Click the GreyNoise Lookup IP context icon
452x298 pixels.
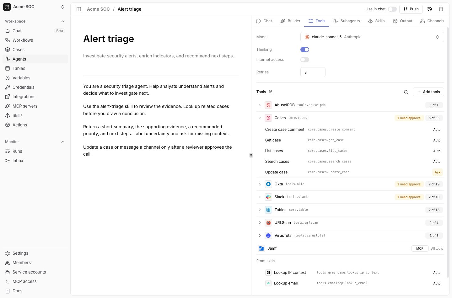[x=268, y=273]
